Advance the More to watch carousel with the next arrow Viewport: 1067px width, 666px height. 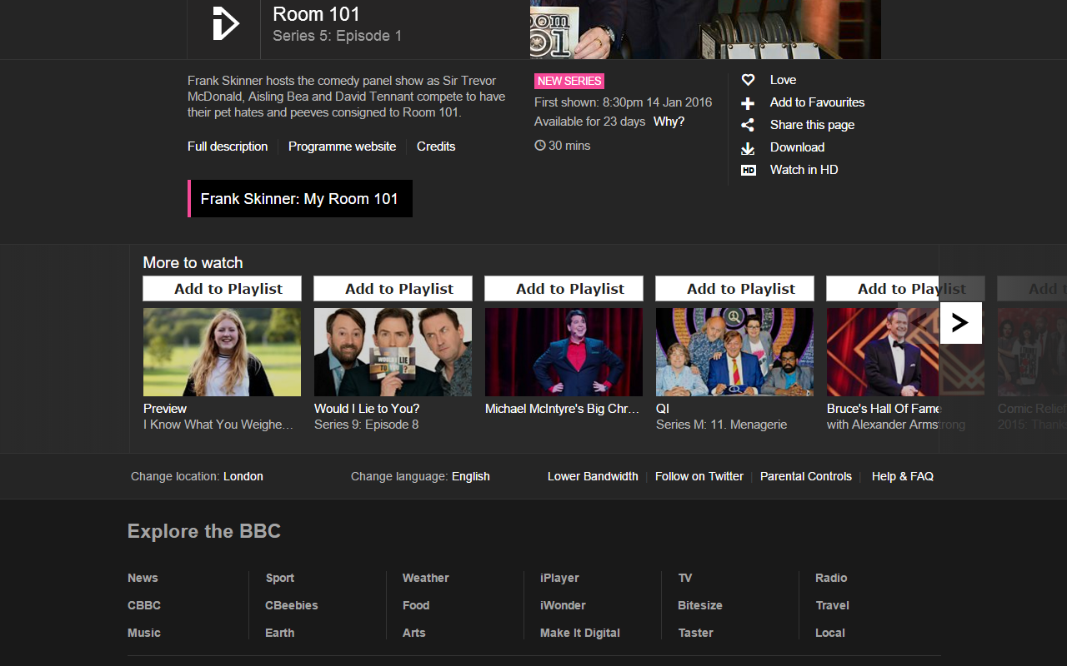[960, 322]
